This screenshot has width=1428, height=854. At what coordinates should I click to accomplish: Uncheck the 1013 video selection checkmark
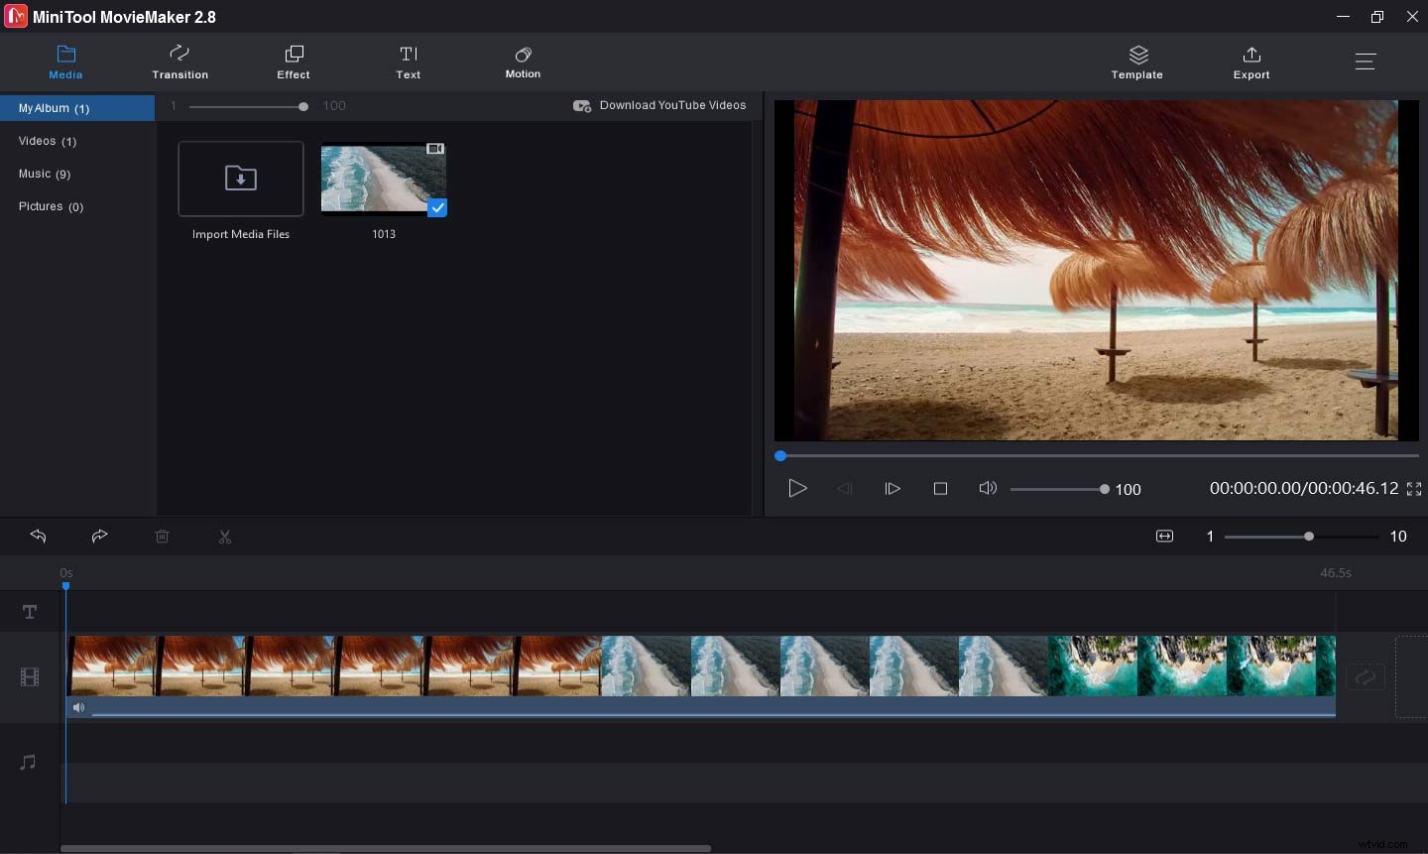(x=437, y=208)
